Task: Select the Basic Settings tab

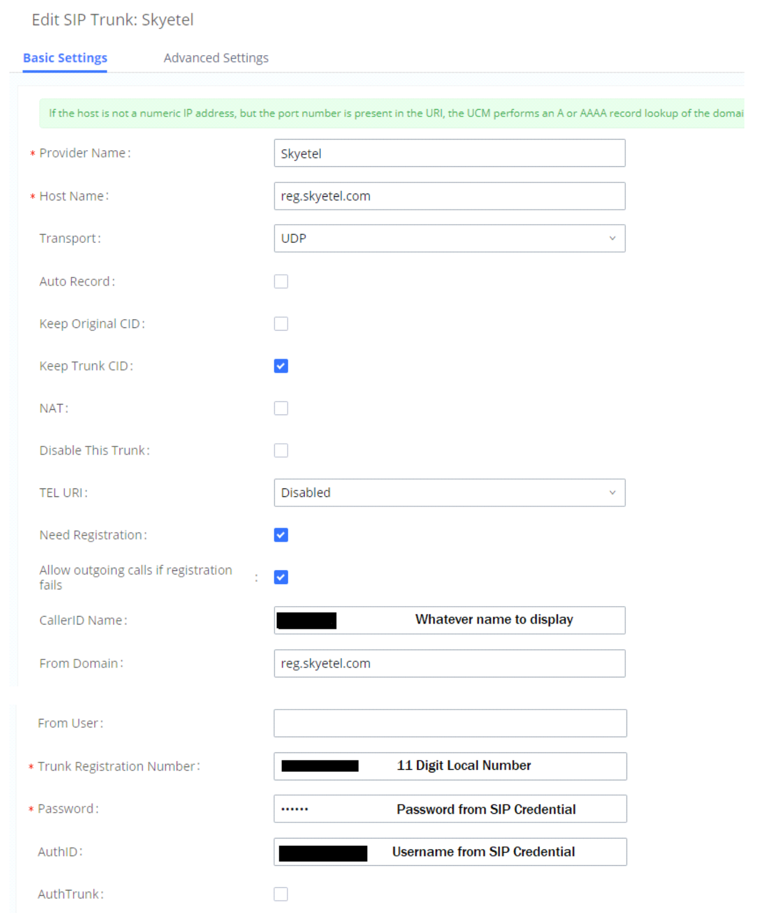Action: pyautogui.click(x=65, y=58)
